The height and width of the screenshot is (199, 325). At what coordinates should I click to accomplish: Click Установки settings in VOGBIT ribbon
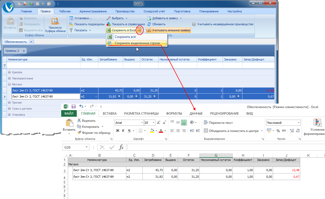(x=80, y=18)
